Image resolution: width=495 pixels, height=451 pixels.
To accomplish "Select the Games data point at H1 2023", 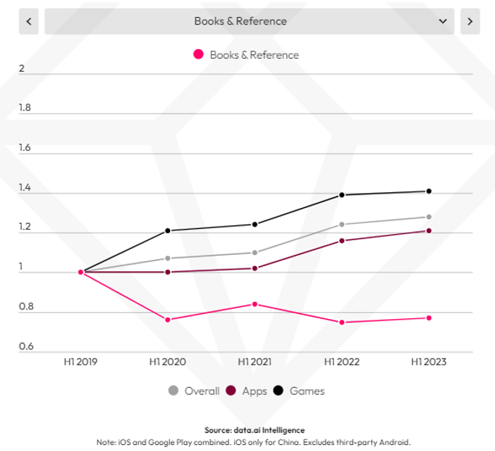I will [429, 191].
